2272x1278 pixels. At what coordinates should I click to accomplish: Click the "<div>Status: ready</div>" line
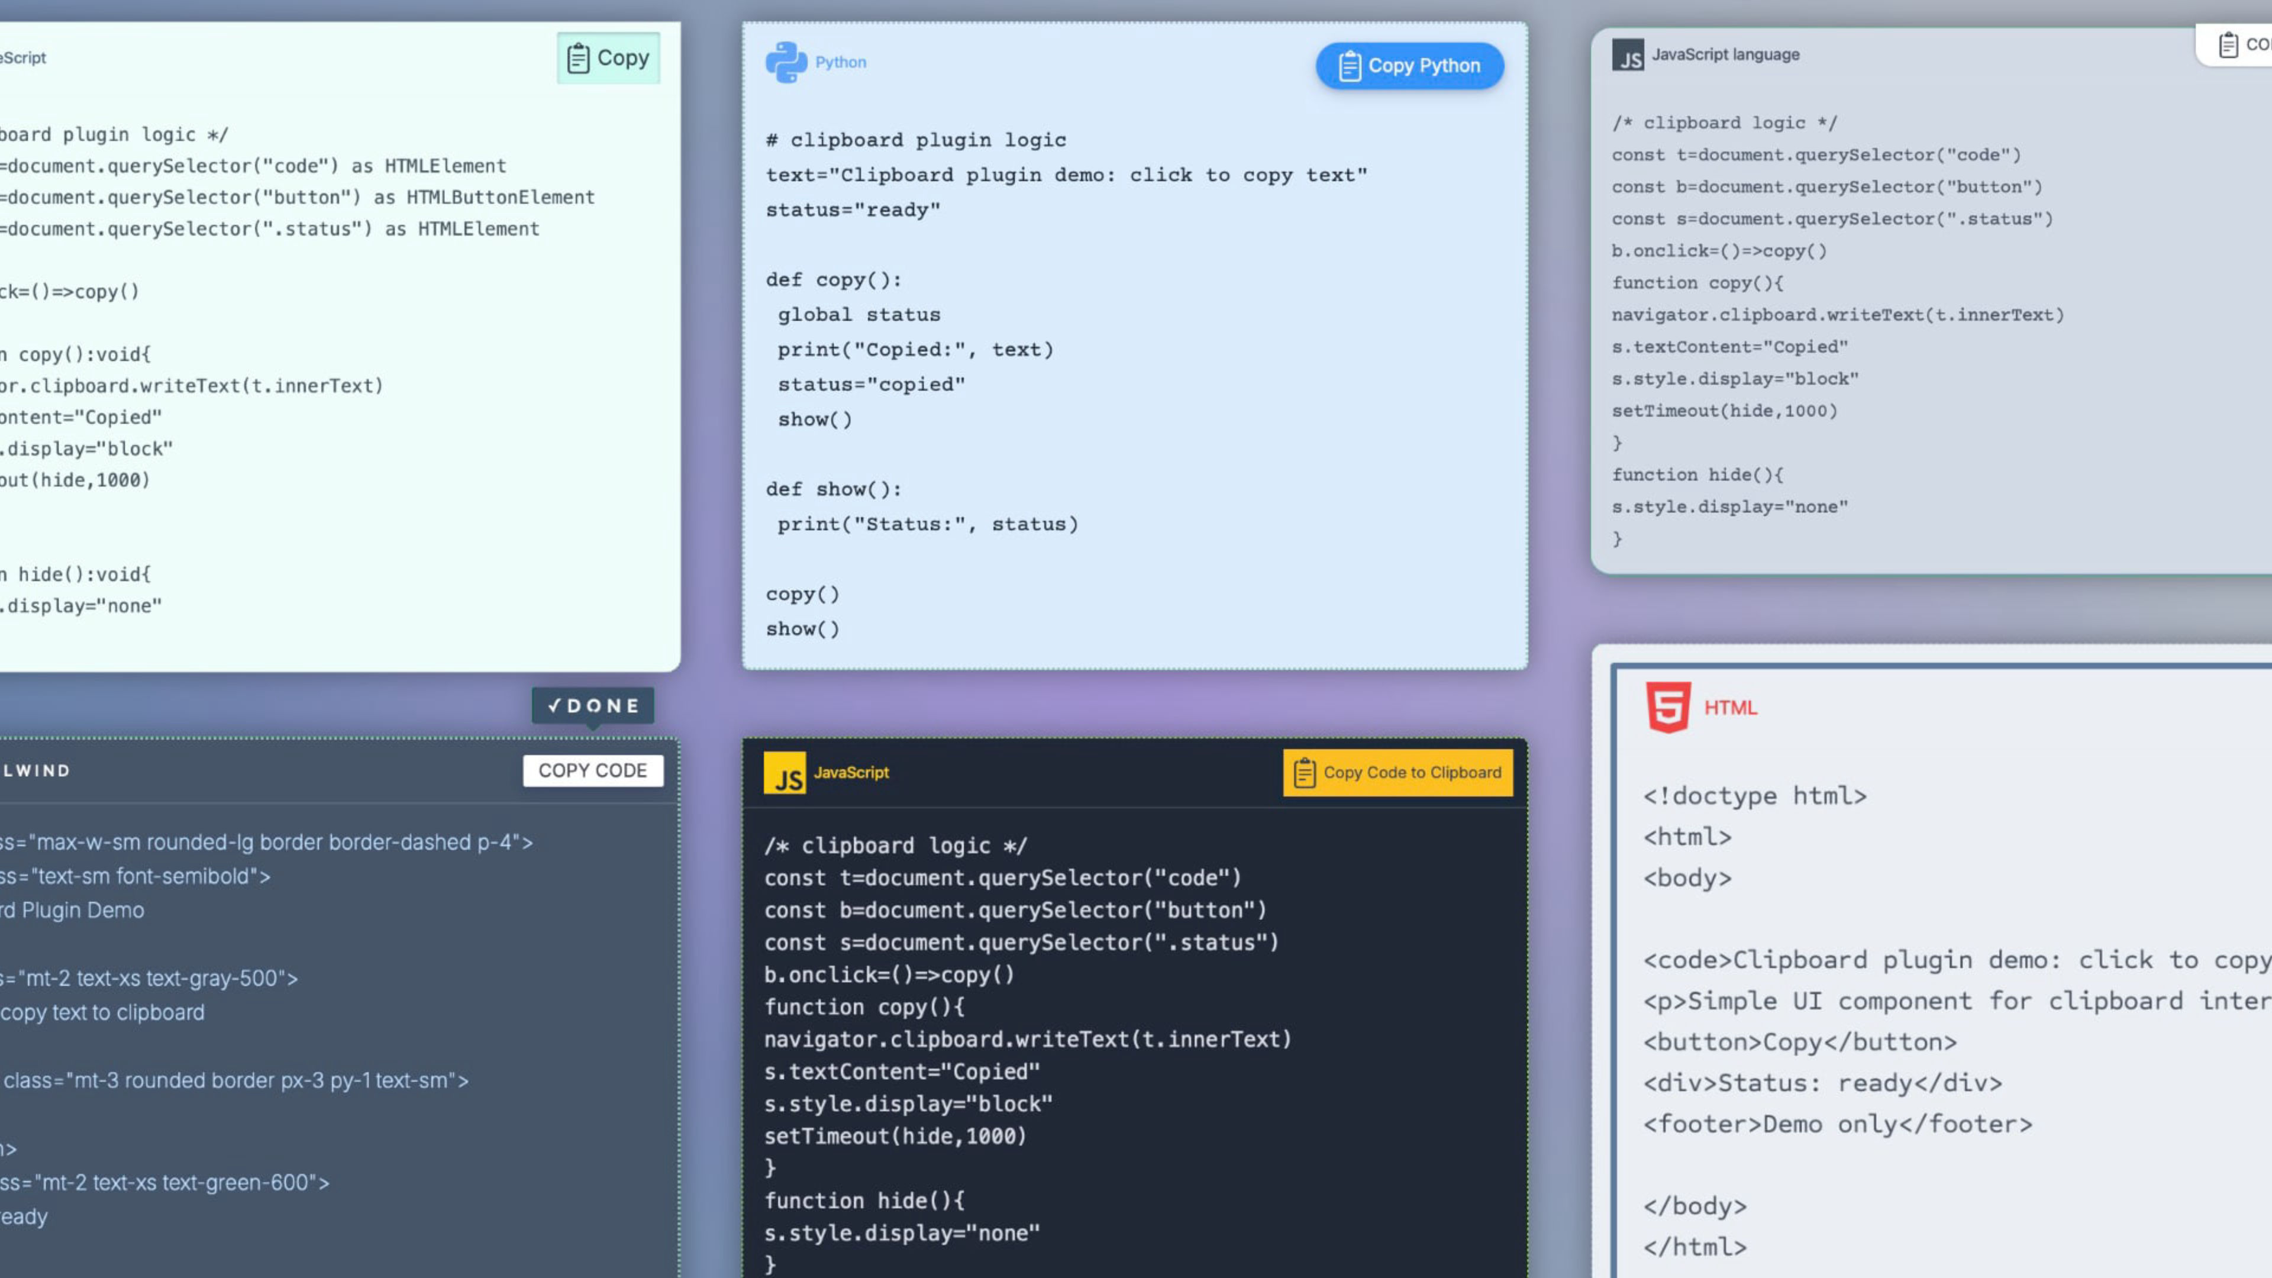1822,1083
